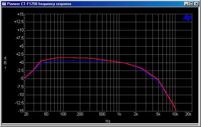Click the +7.5 y-axis label
The width and height of the screenshot is (201, 127).
(20, 38)
